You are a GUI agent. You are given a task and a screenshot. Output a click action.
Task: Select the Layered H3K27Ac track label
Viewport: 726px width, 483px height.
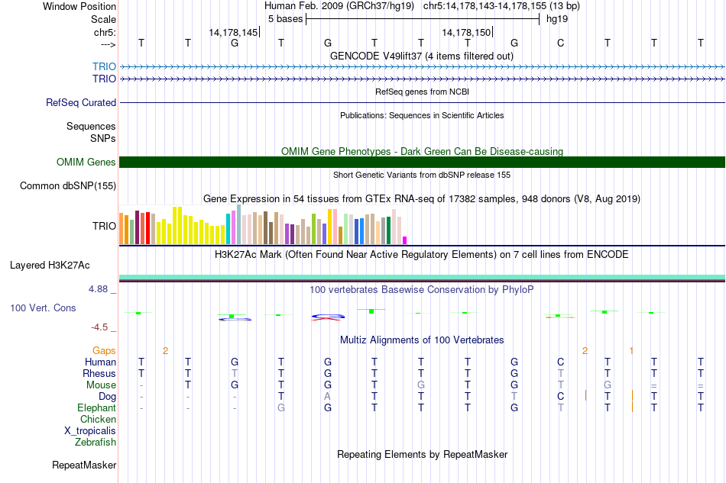pyautogui.click(x=50, y=266)
